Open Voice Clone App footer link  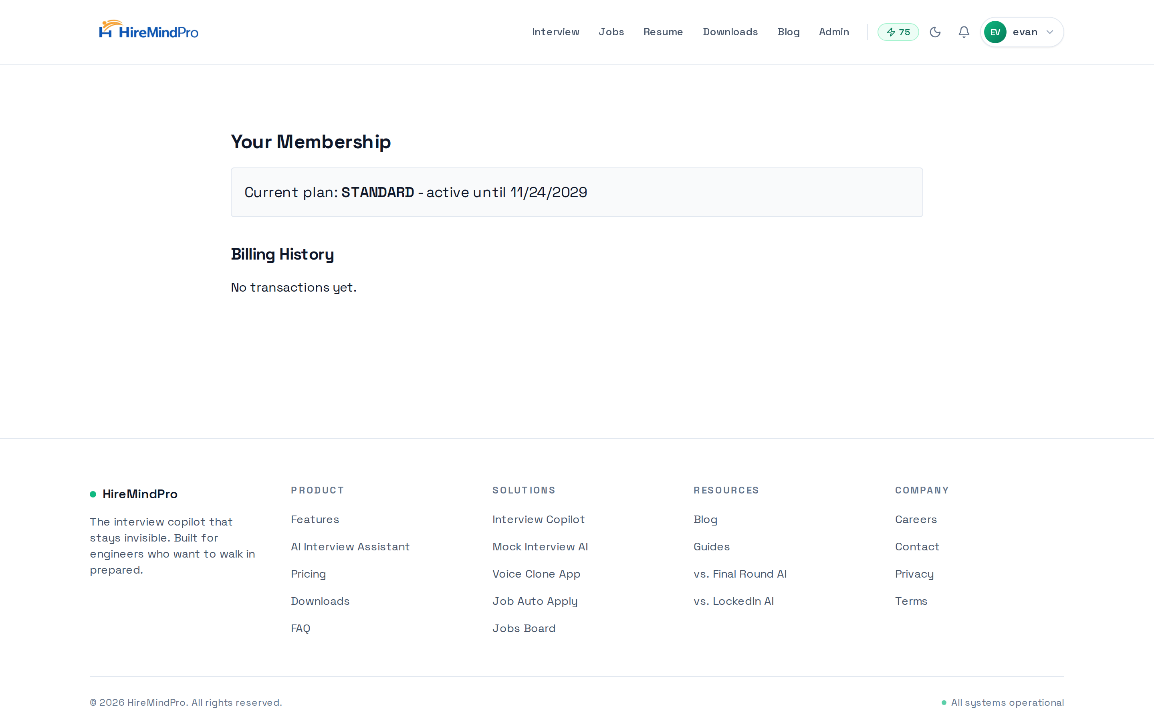[536, 574]
